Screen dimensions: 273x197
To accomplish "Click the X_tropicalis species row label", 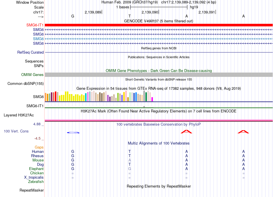I will 34,178.
